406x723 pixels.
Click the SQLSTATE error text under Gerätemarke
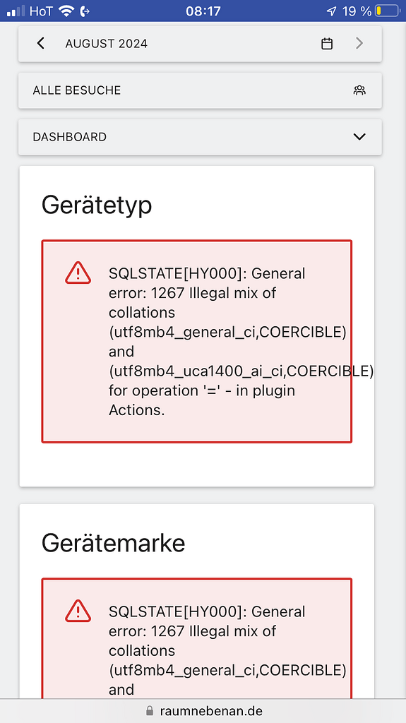(x=227, y=650)
